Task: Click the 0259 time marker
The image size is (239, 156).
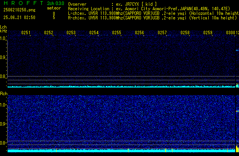Action: (x=208, y=33)
